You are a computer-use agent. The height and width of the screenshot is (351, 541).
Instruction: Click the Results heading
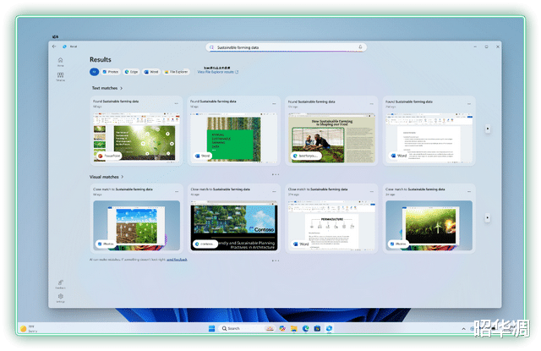click(x=101, y=59)
